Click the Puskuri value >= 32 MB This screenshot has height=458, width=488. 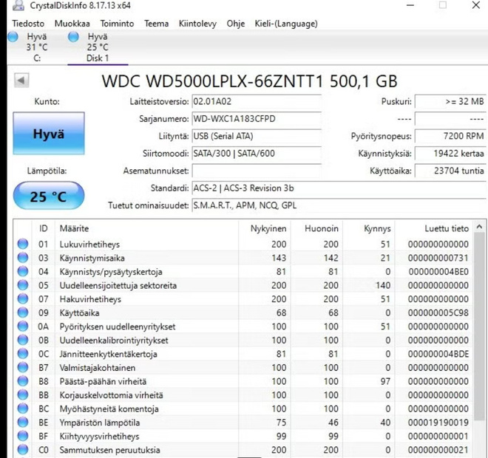[x=450, y=102]
